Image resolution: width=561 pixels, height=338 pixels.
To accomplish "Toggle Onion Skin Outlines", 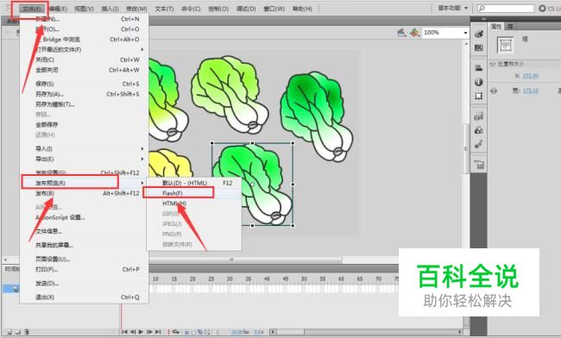I will (x=193, y=332).
